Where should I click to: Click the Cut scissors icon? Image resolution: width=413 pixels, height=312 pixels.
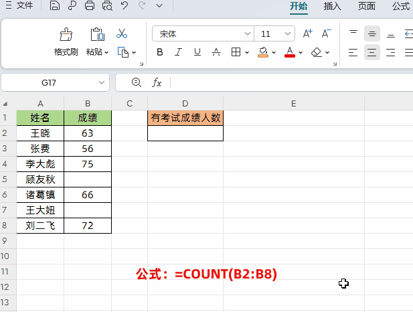pyautogui.click(x=122, y=33)
